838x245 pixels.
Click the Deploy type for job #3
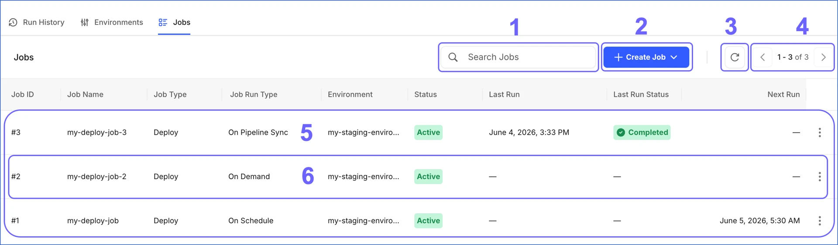pyautogui.click(x=166, y=133)
